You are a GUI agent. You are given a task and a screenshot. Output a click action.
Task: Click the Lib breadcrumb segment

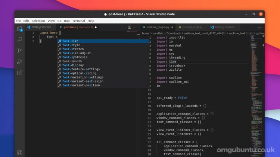251,33
